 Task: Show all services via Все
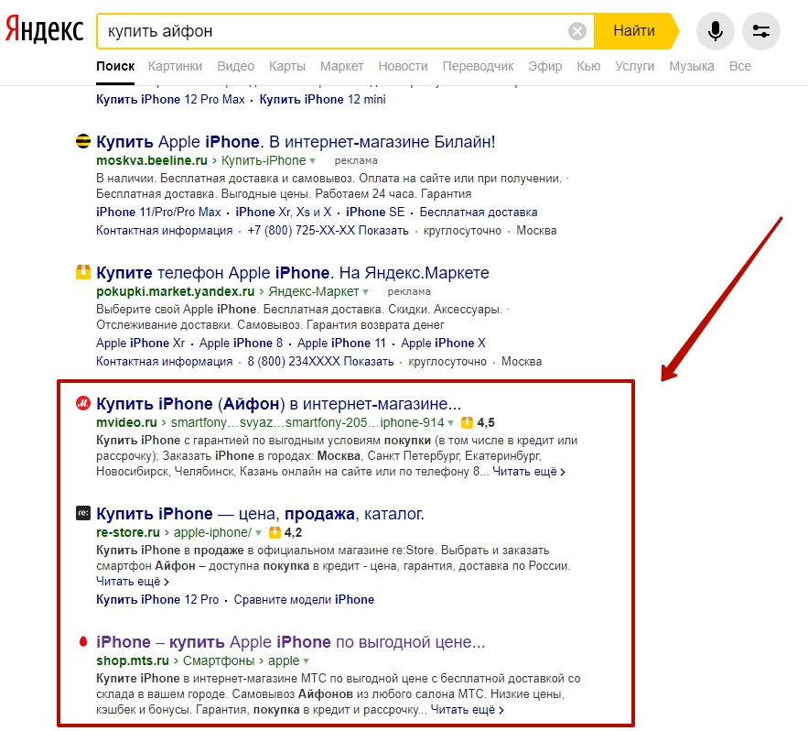740,66
